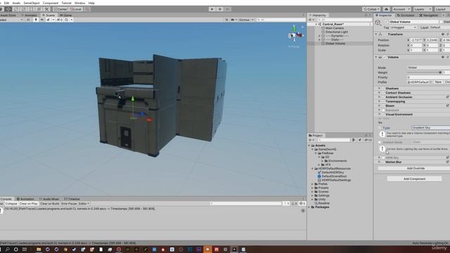Click the Add Component button
The image size is (450, 253).
(414, 179)
